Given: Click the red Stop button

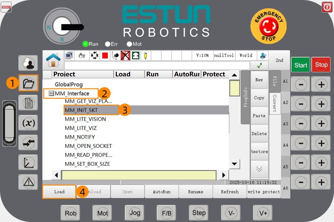Looking at the screenshot, I should click(x=321, y=65).
